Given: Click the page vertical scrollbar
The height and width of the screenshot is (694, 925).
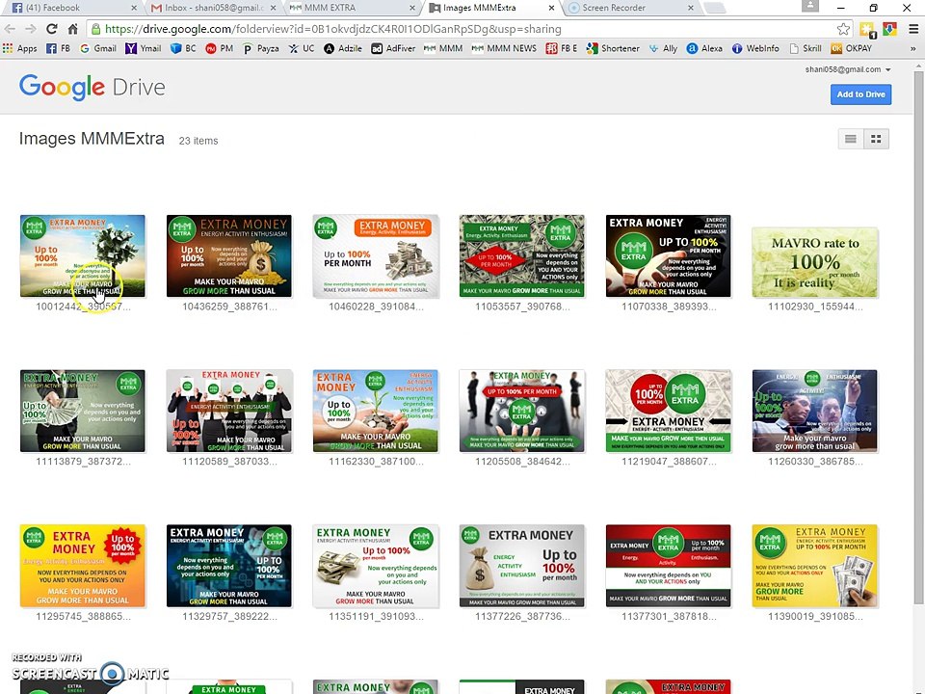Looking at the screenshot, I should click(919, 336).
